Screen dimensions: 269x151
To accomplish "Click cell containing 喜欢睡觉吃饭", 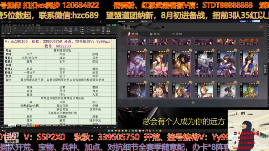I will [x=62, y=50].
